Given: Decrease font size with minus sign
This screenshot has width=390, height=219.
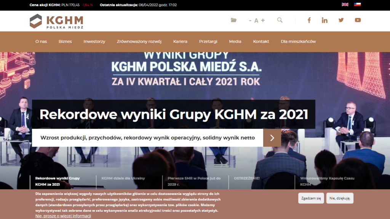Looking at the screenshot, I should coord(250,21).
